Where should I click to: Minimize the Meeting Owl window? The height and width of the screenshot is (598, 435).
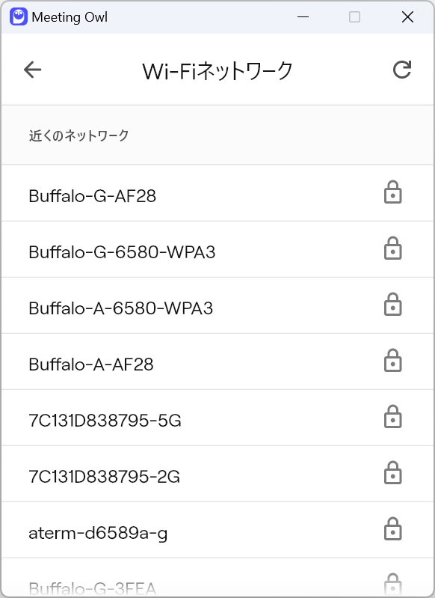303,16
